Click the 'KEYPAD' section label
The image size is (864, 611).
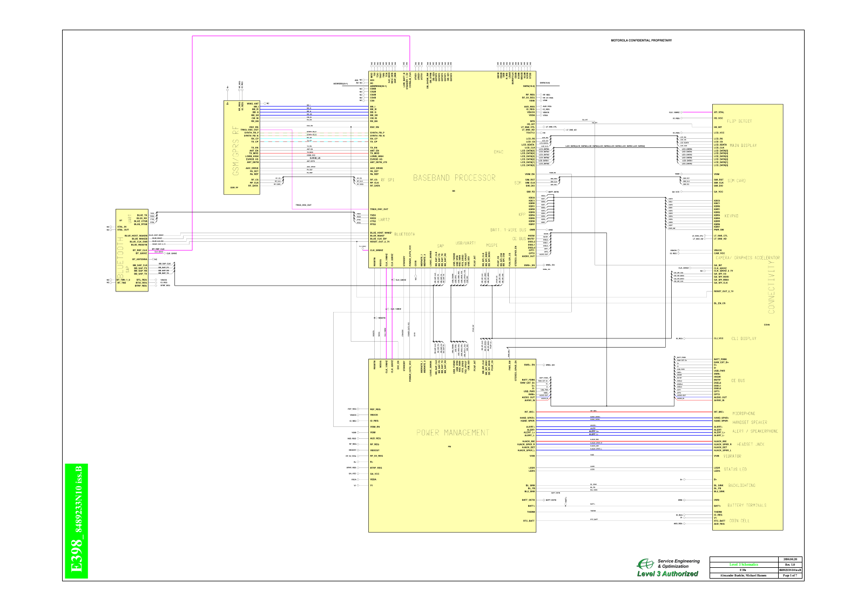[731, 215]
